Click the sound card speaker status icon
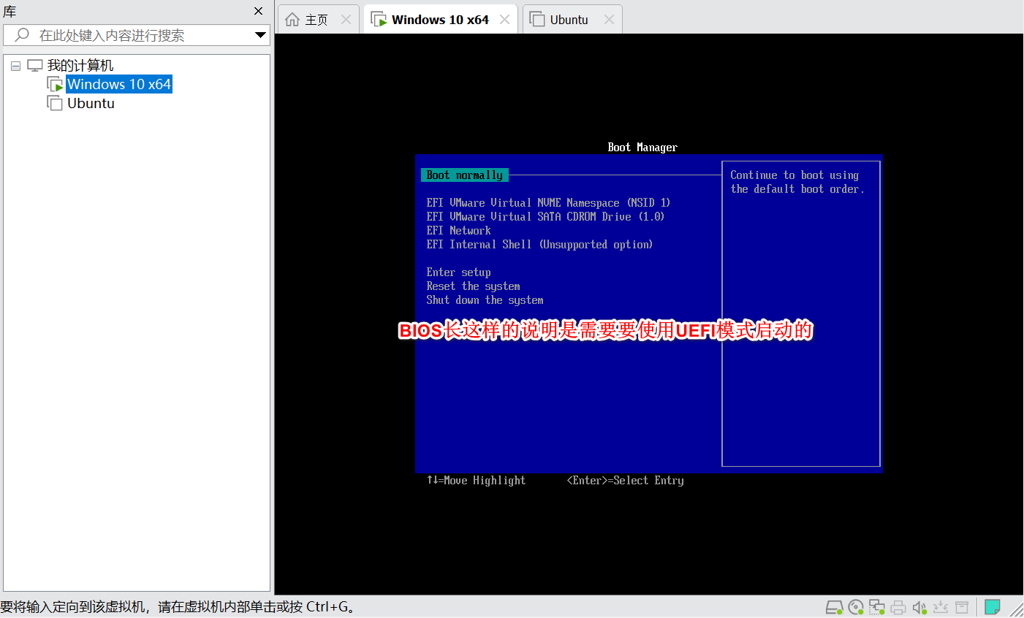 tap(919, 607)
